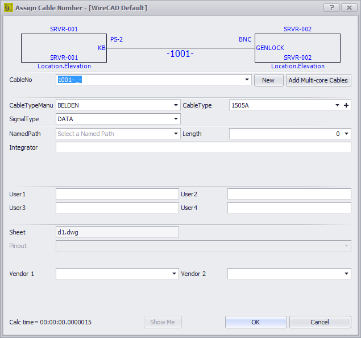Click SRVR-001 title above left box
Screen dimensions: 361x338
(64, 29)
